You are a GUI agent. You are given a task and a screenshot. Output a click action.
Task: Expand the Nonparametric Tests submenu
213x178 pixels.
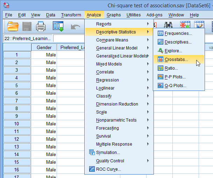(x=119, y=120)
